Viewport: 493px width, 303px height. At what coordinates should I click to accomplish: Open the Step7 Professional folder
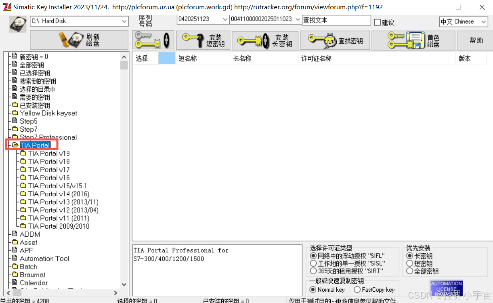(48, 137)
